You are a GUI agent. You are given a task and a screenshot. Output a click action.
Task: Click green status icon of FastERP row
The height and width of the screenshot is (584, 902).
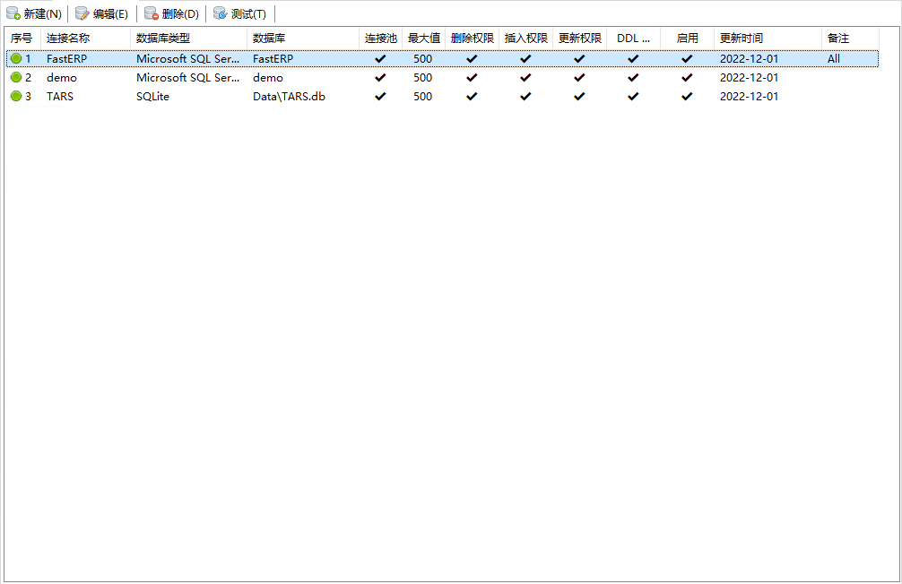click(x=16, y=58)
